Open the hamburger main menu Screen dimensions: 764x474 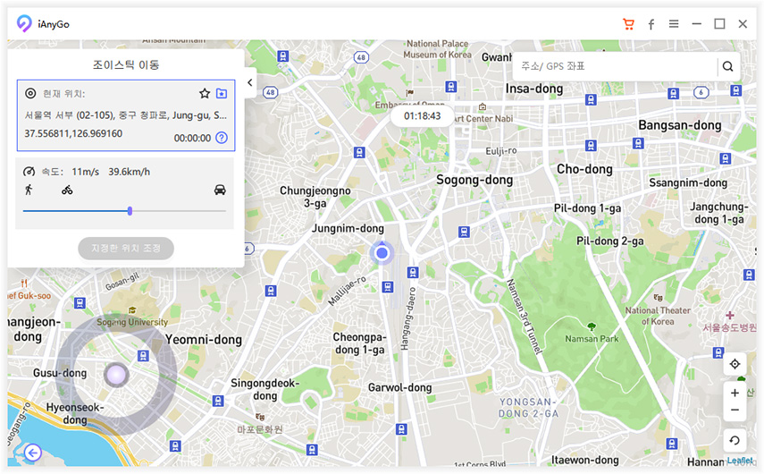[x=674, y=24]
